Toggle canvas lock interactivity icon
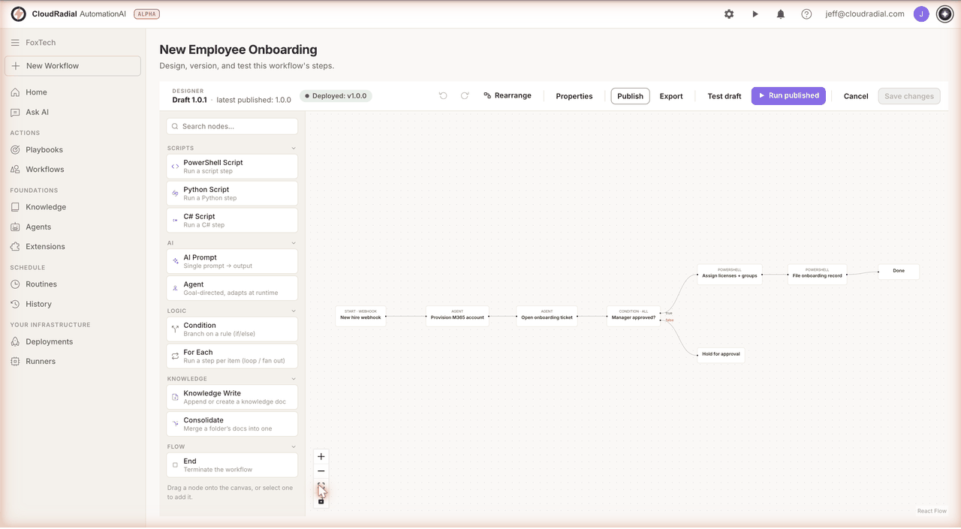Image resolution: width=961 pixels, height=529 pixels. [321, 500]
